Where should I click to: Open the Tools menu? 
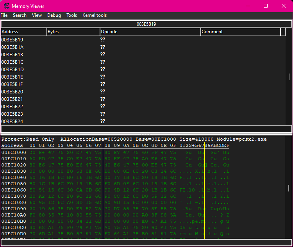point(71,15)
